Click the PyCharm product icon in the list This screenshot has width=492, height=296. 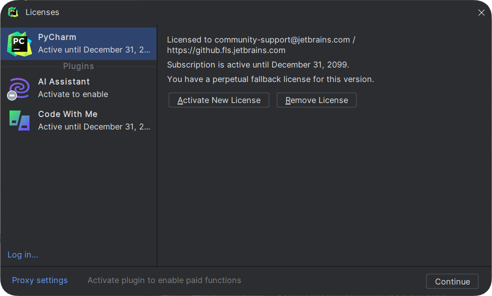coord(19,43)
